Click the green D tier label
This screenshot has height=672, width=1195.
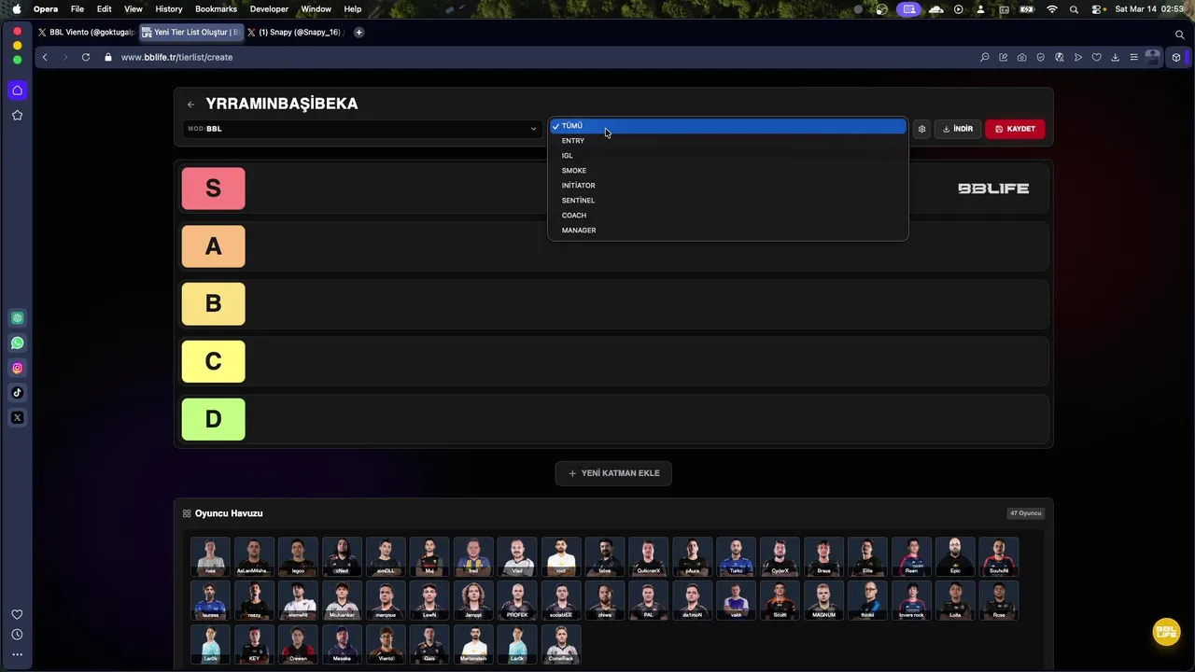click(x=213, y=420)
